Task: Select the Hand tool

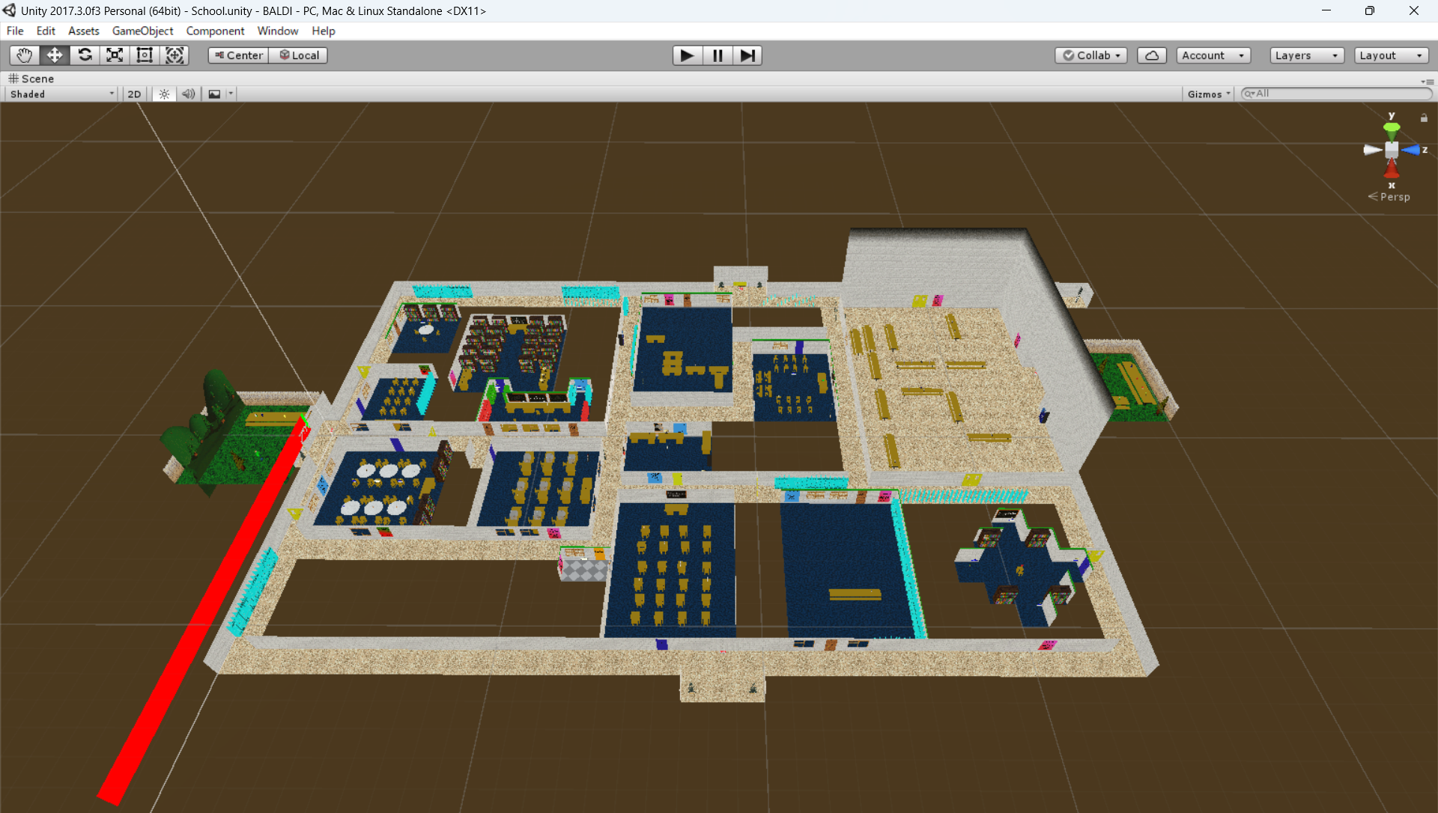Action: [x=24, y=55]
